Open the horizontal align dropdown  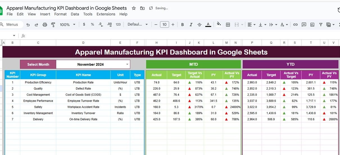251,24
